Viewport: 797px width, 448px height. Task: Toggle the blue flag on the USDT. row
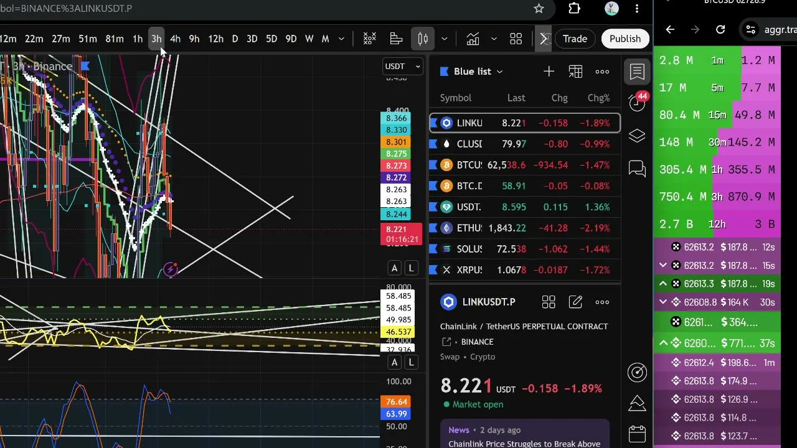coord(434,207)
